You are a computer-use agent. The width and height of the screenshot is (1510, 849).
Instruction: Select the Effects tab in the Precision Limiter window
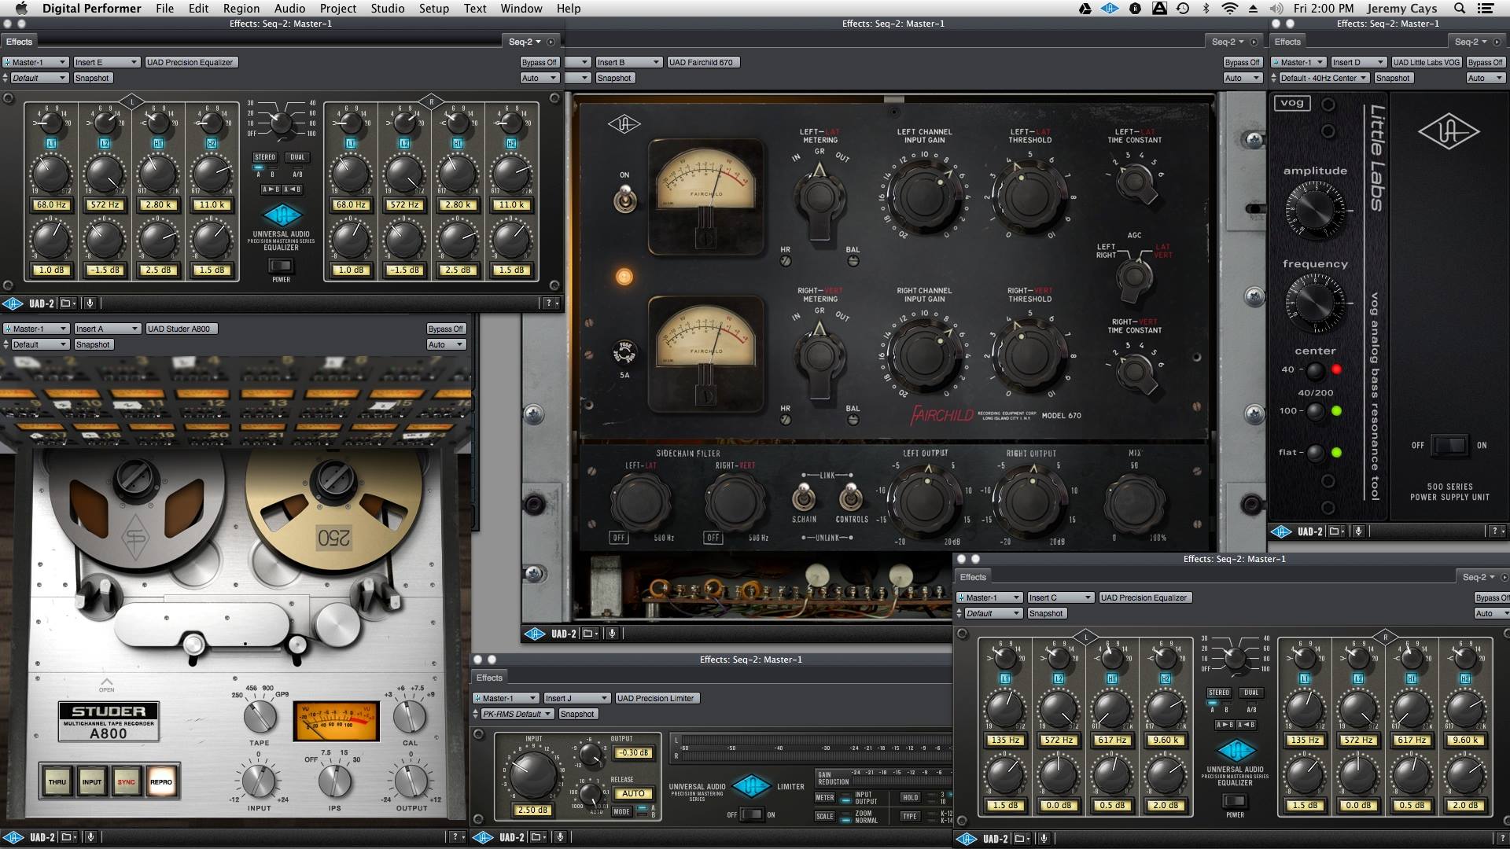(x=489, y=678)
